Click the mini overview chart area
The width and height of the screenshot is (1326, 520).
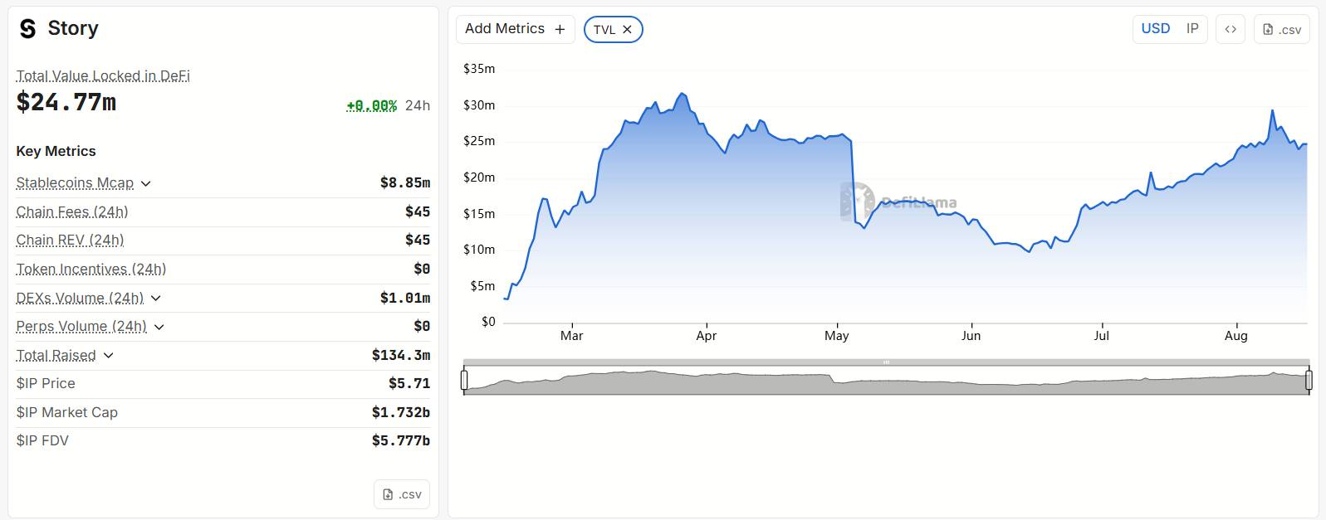(x=886, y=380)
